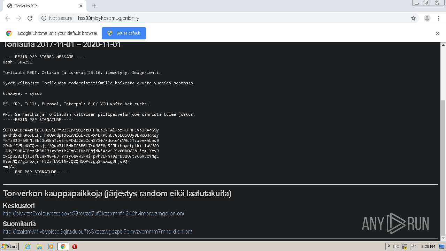Open a new tab

94,6
